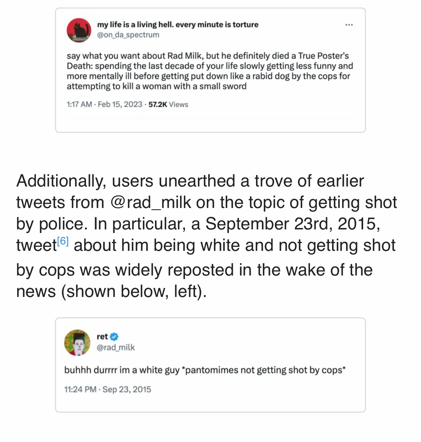Click the ret profile avatar picture

pos(77,342)
